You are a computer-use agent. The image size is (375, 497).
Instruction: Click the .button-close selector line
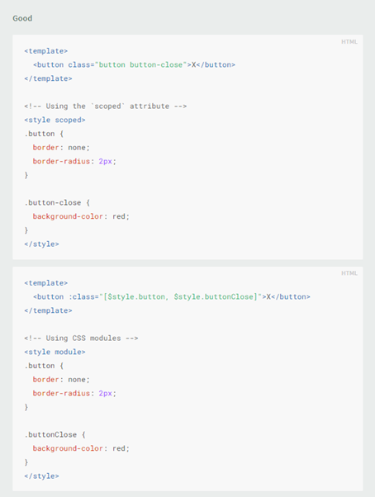pyautogui.click(x=57, y=202)
